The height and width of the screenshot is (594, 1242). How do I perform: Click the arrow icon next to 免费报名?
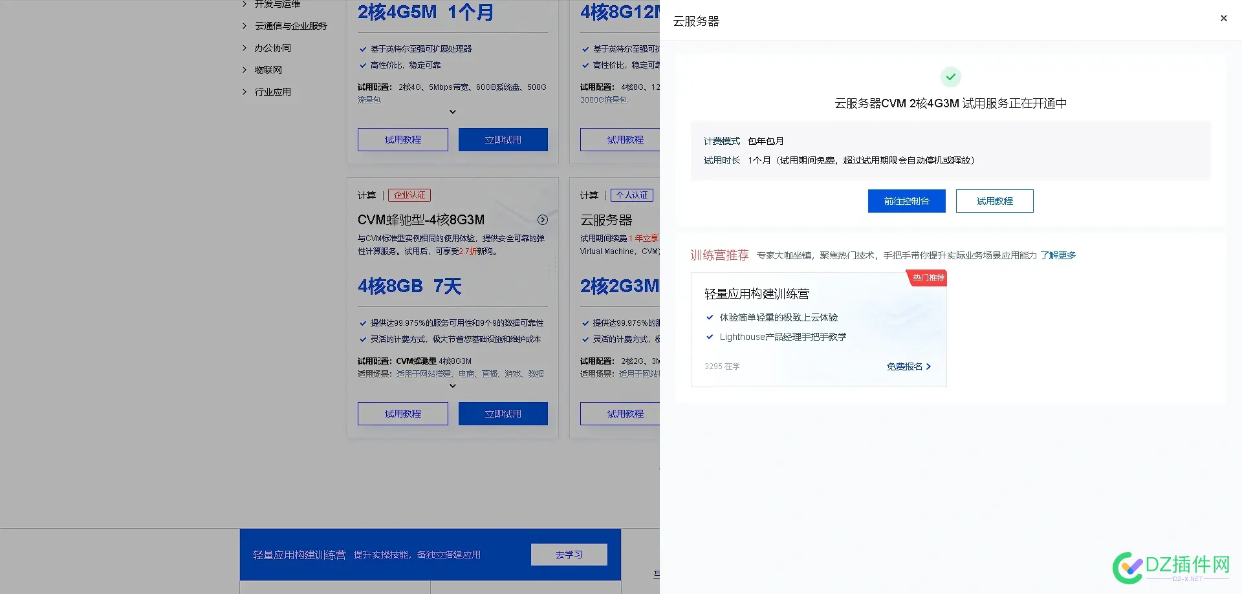(x=928, y=366)
